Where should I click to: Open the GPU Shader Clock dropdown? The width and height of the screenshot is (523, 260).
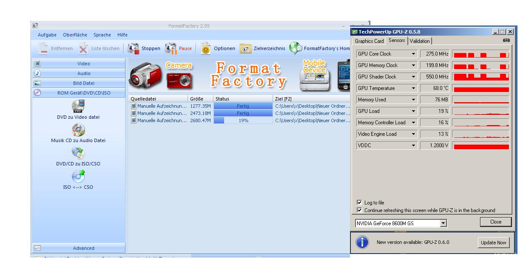pos(413,77)
